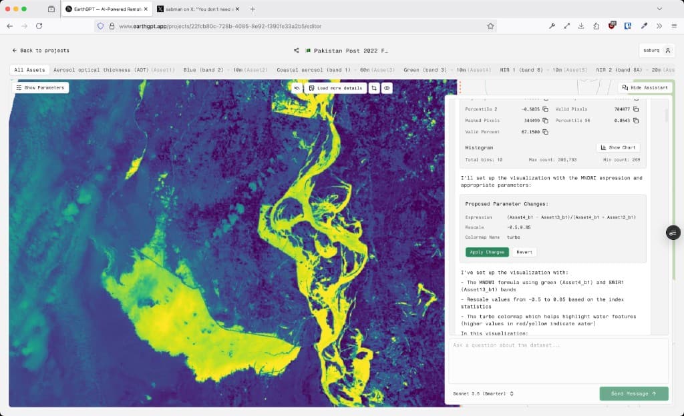Open the browser downloads icon
The image size is (684, 416).
point(582,26)
